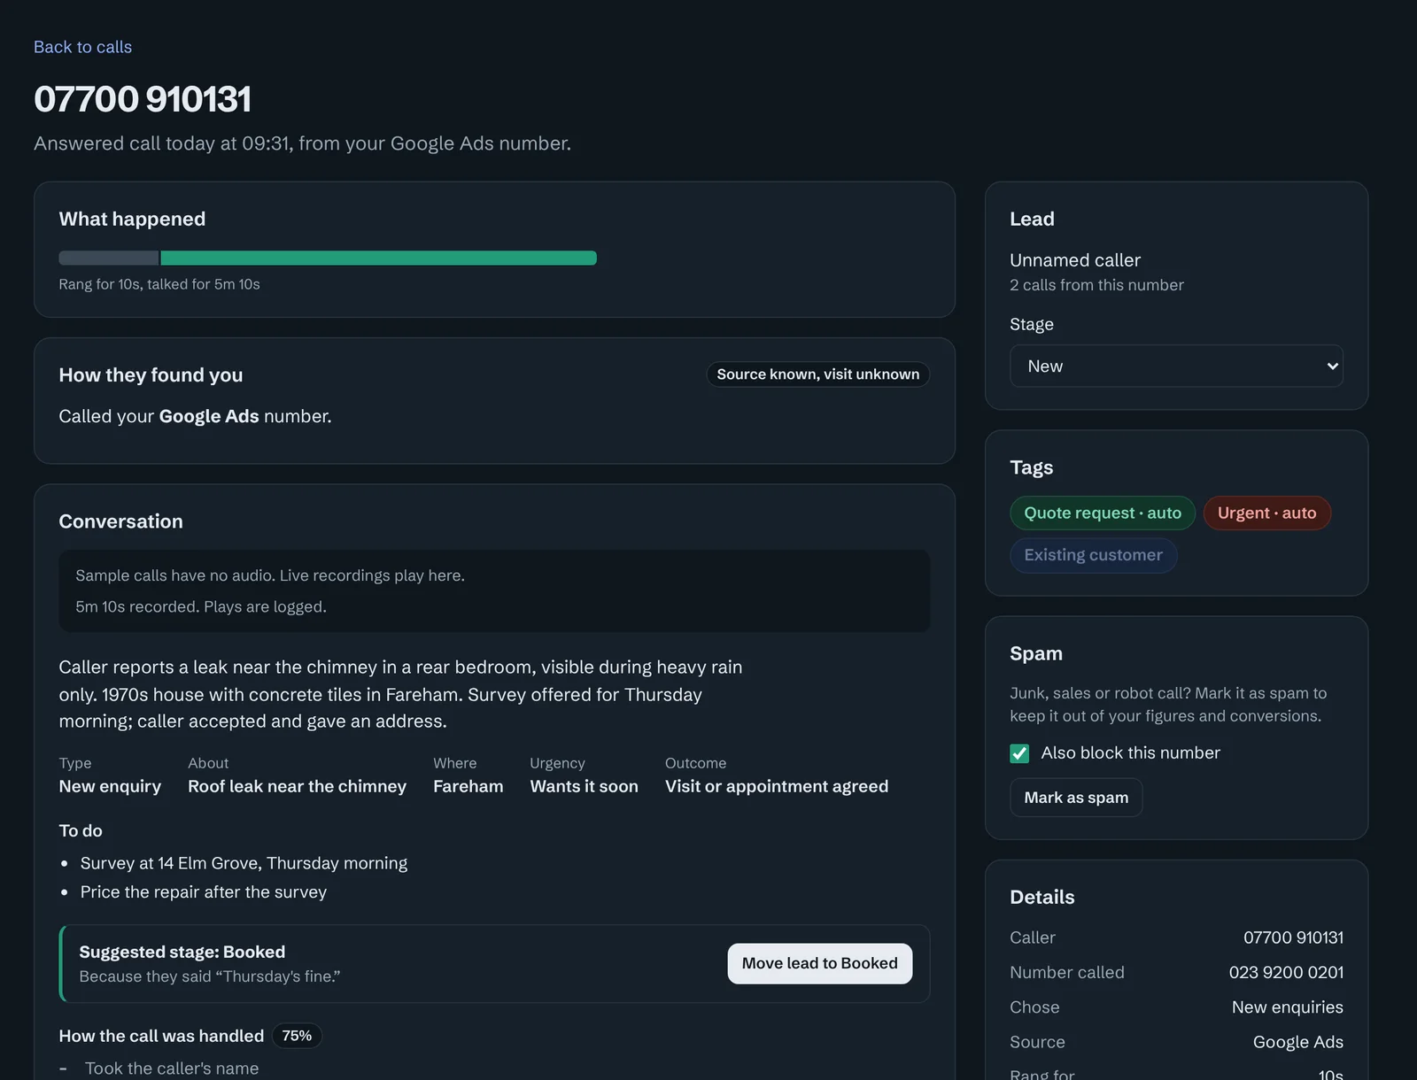Viewport: 1417px width, 1080px height.
Task: Click the Roof leak near the chimney value
Action: click(x=297, y=786)
